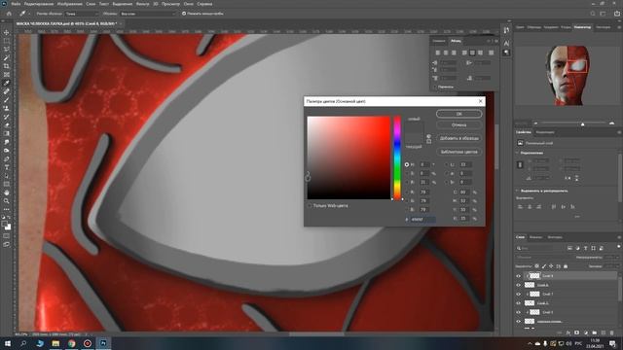Select the Brush tool
Screen dimensions: 623x350
[7, 100]
